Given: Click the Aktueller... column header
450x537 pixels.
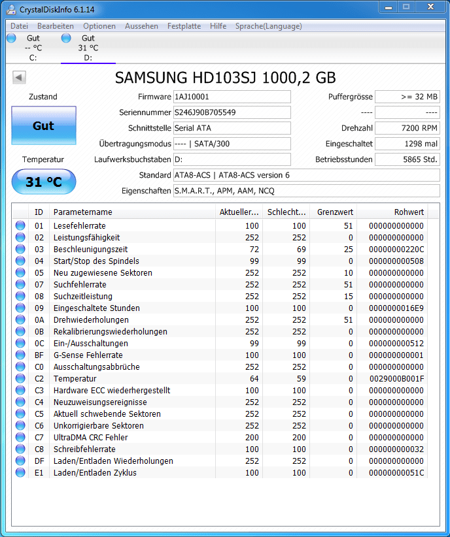Looking at the screenshot, I should pos(239,212).
